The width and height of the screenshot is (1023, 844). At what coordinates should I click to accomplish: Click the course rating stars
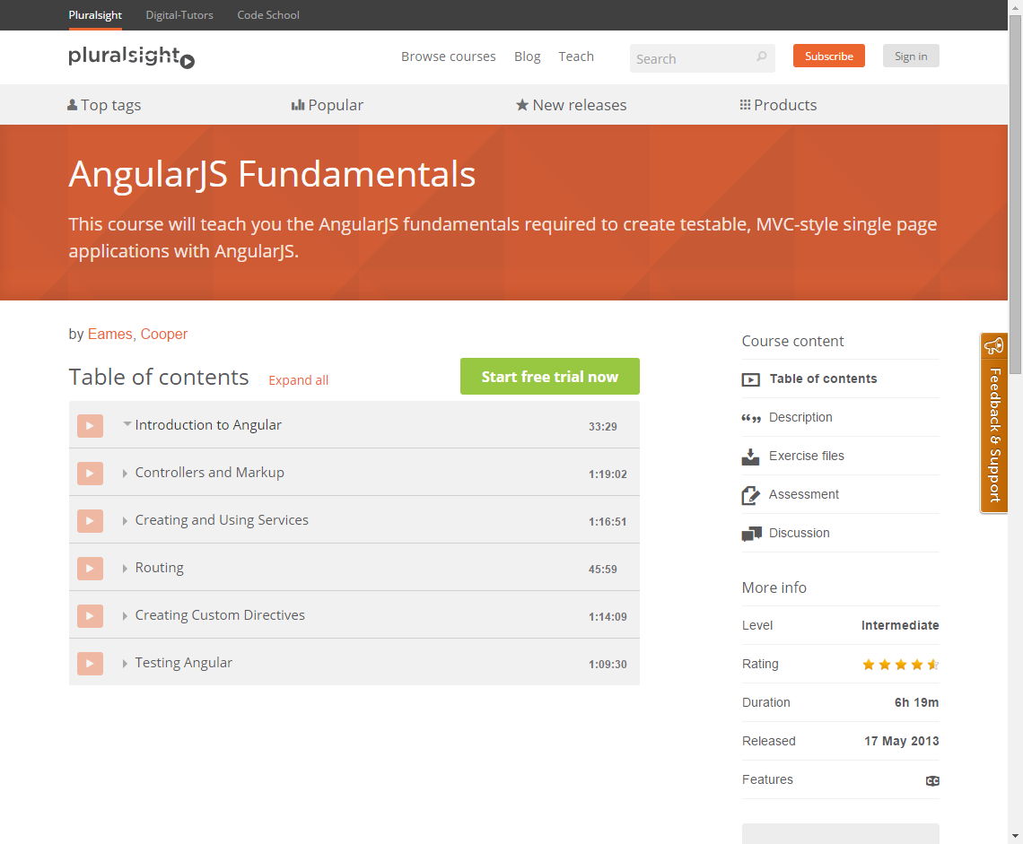pos(901,665)
